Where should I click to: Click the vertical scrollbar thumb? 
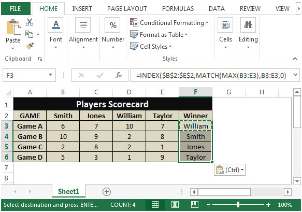297,112
